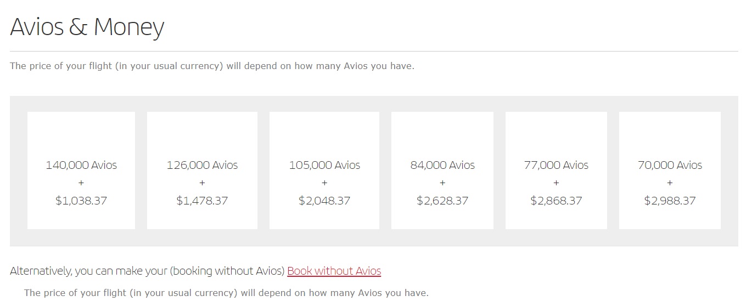Click the $2,048.37 price amount
This screenshot has width=746, height=307.
coord(324,201)
